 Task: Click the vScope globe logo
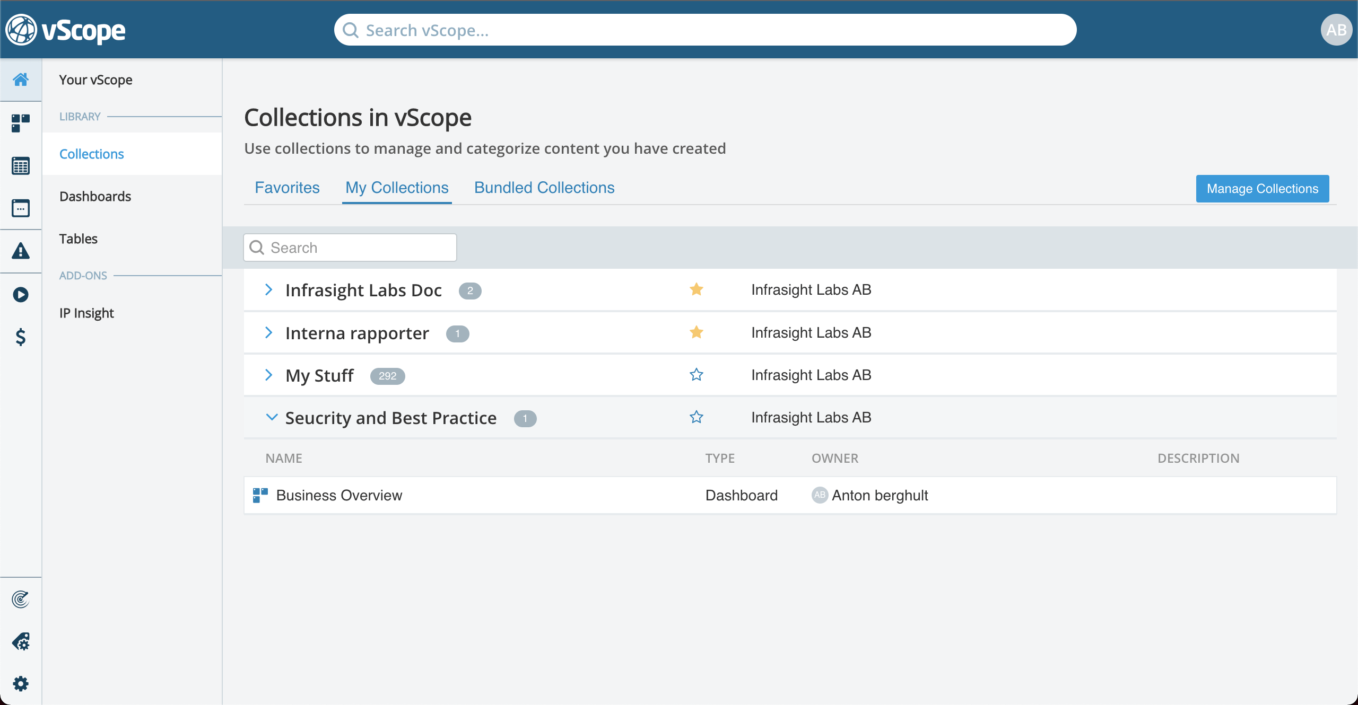(x=21, y=30)
